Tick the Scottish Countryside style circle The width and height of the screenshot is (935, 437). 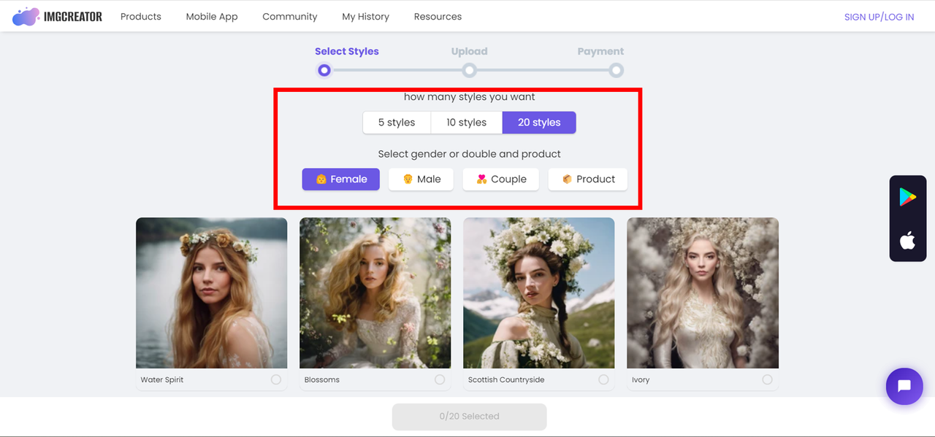click(603, 379)
